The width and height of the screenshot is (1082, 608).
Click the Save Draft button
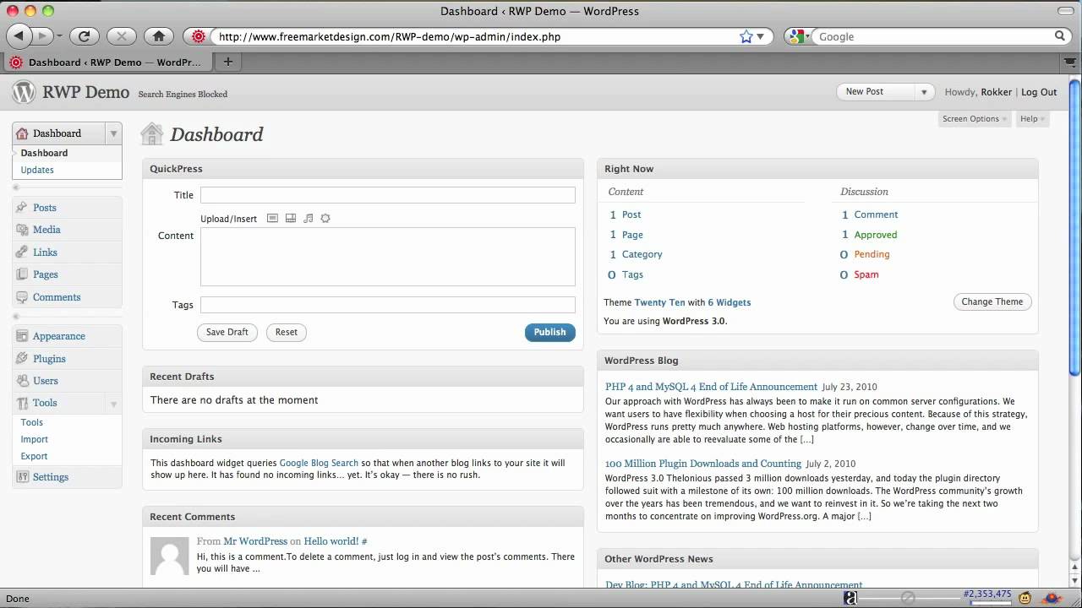[x=227, y=332]
